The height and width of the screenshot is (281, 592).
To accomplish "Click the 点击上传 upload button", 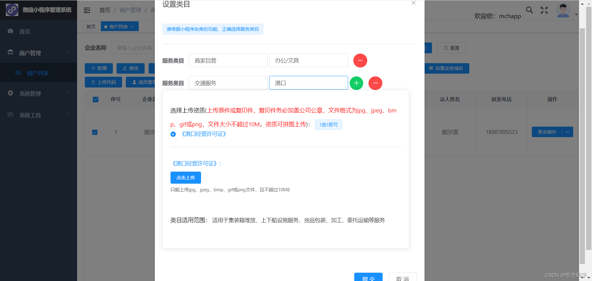I will tap(186, 177).
